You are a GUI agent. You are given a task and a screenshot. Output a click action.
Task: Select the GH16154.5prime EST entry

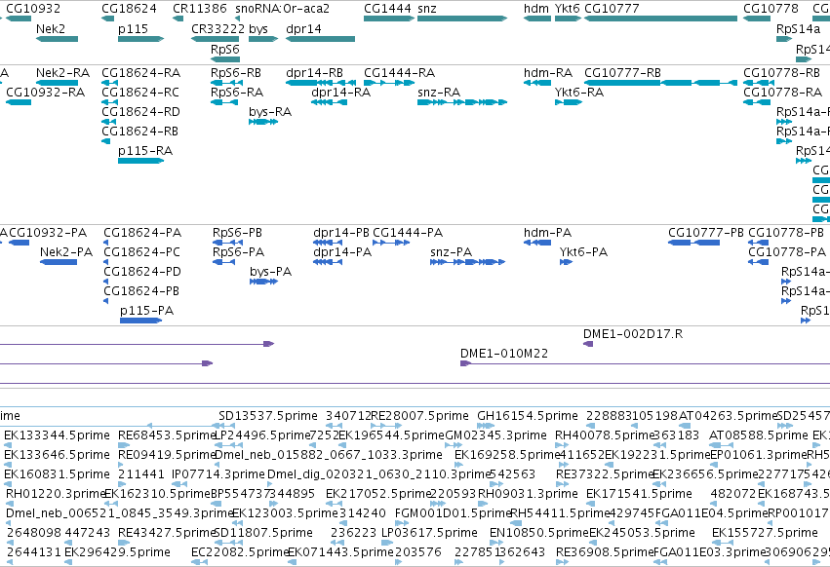point(528,416)
